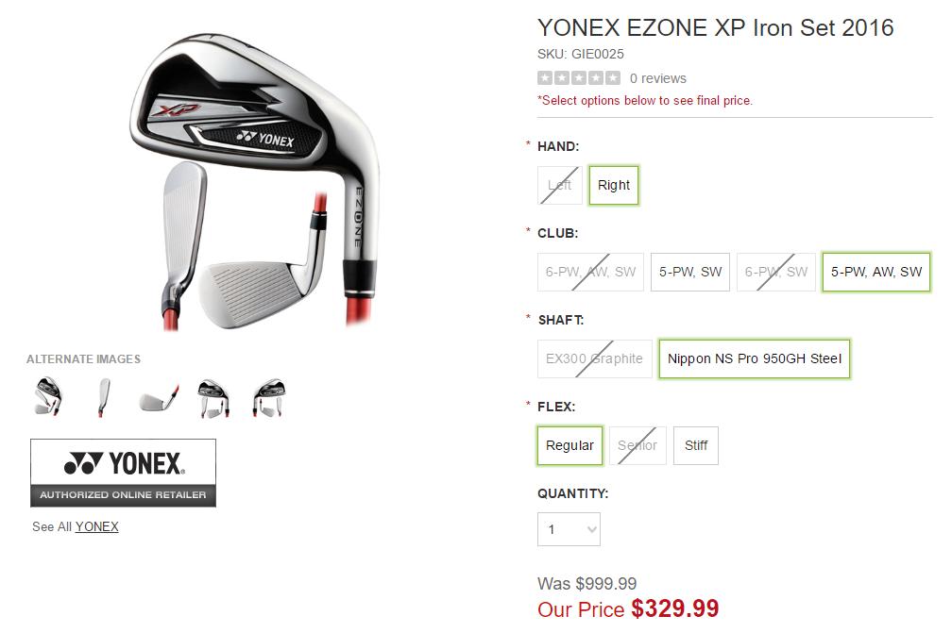Choose the Right hand option
The height and width of the screenshot is (633, 952).
[614, 185]
